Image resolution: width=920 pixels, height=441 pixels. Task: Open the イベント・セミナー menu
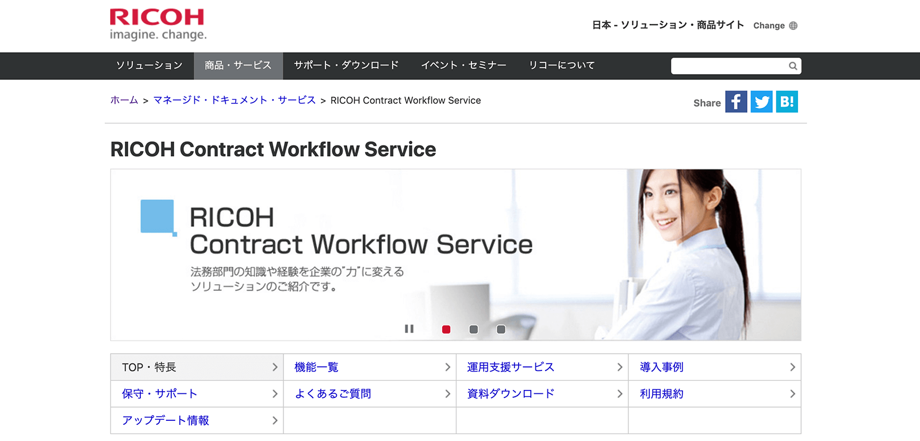[463, 65]
